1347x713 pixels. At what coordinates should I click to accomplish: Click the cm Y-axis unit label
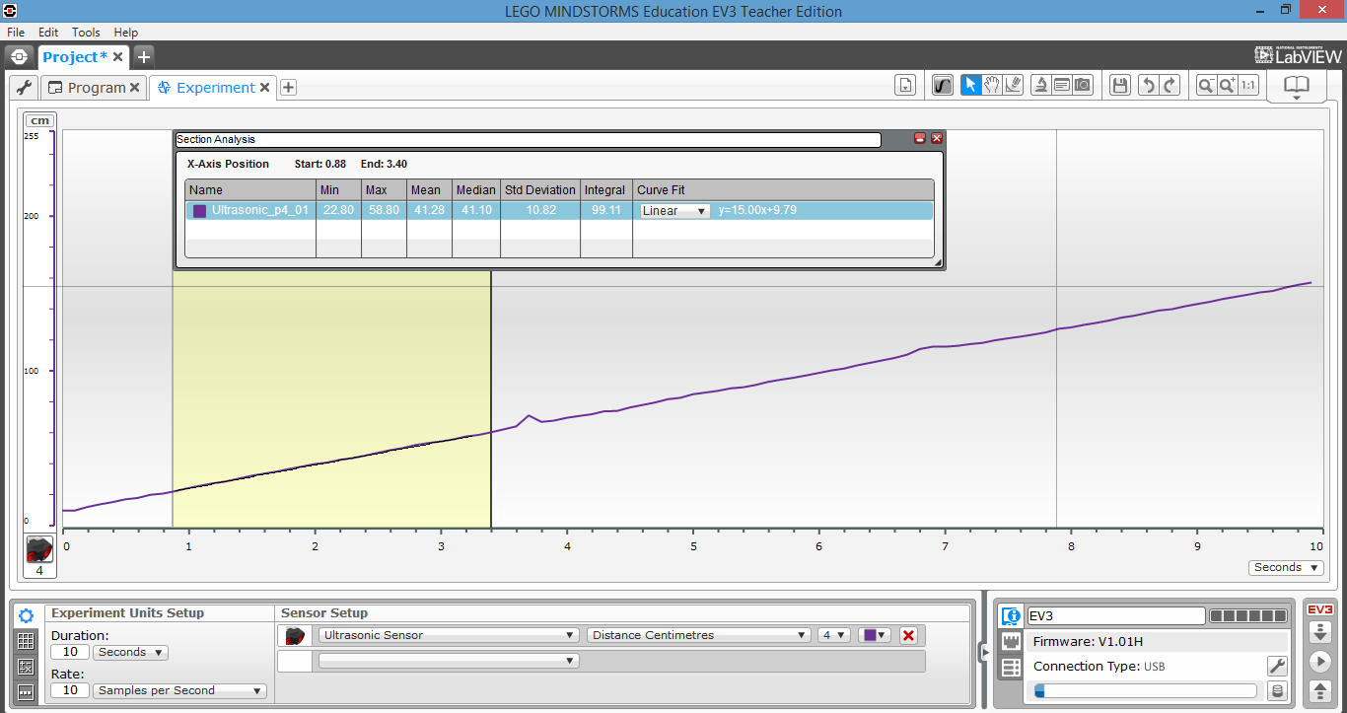coord(39,120)
